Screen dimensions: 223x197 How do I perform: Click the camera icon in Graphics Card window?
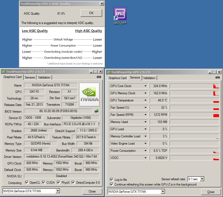[x=99, y=77]
